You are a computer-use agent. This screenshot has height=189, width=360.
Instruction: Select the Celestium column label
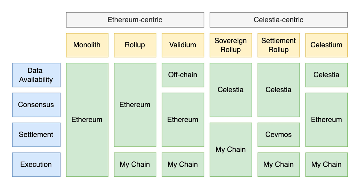(326, 45)
